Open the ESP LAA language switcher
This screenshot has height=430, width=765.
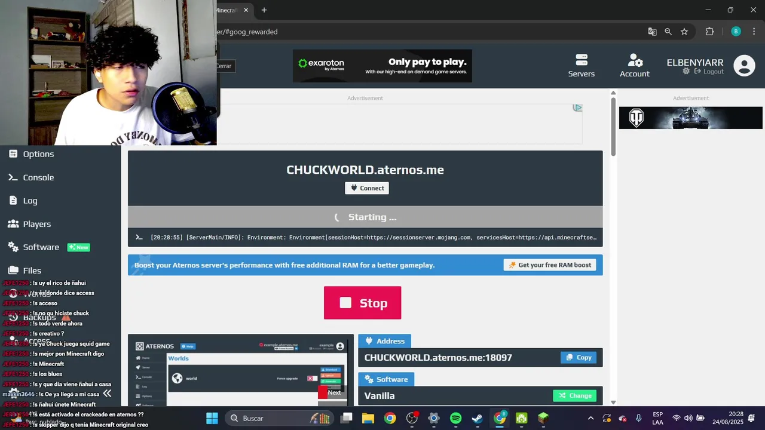[x=657, y=418]
